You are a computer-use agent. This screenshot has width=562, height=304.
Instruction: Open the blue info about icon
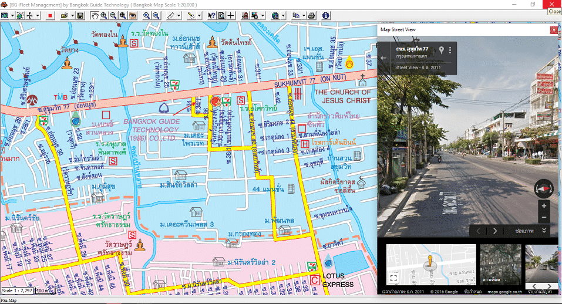(325, 15)
